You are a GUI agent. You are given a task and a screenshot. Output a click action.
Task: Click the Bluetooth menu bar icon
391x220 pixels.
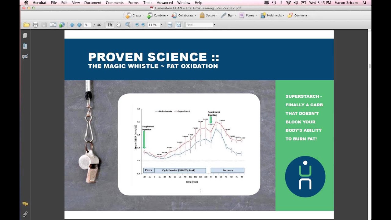pos(281,3)
